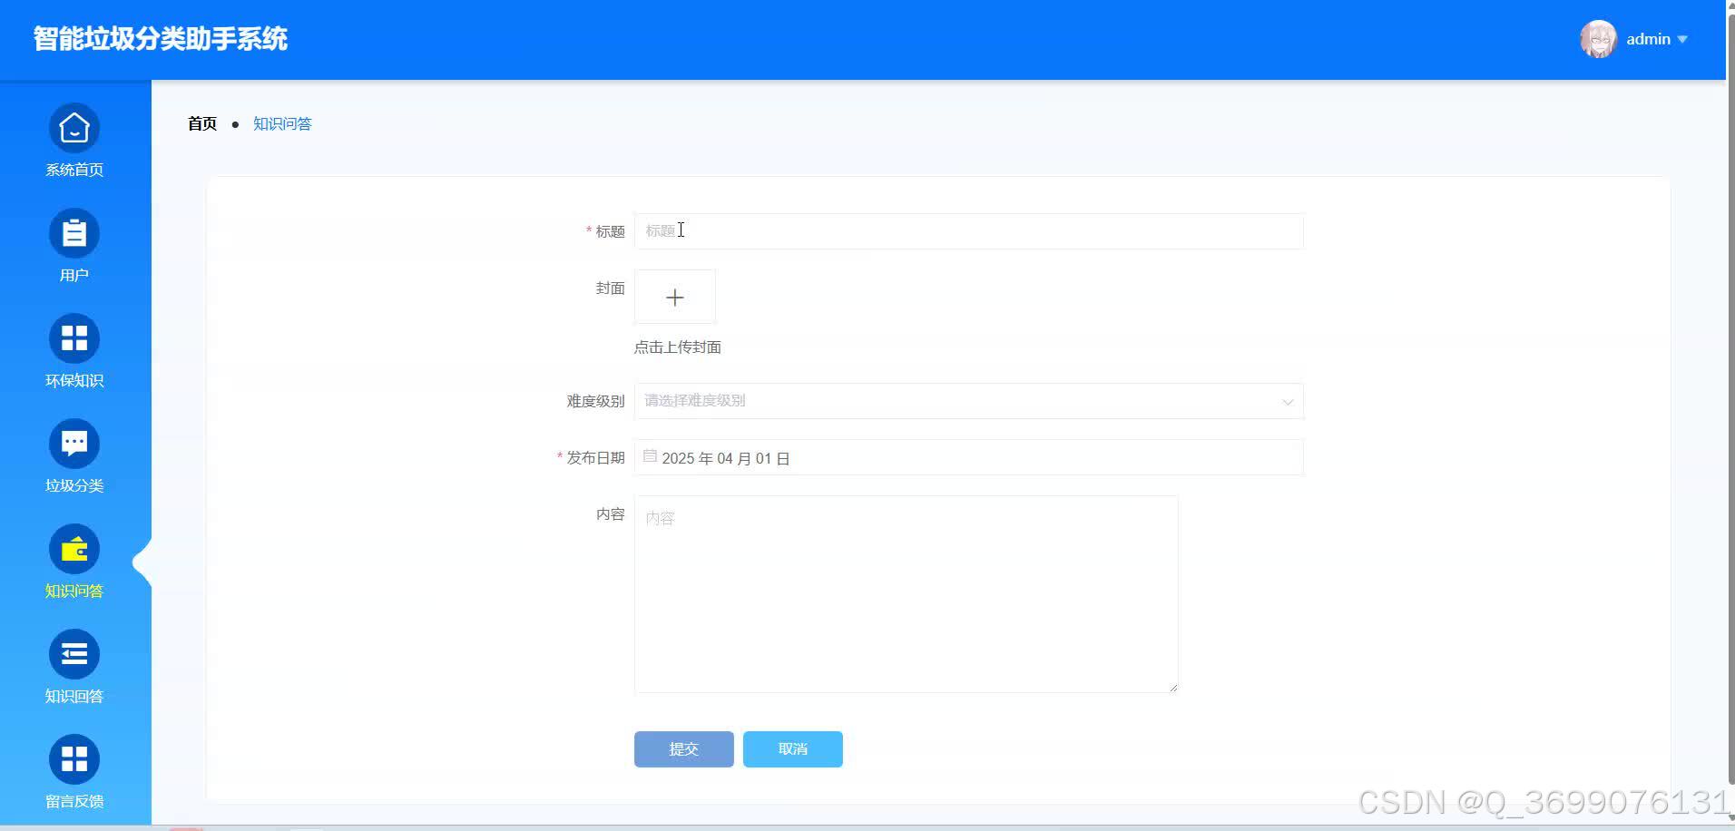This screenshot has width=1735, height=831.
Task: Click the admin avatar thumbnail
Action: coord(1598,38)
